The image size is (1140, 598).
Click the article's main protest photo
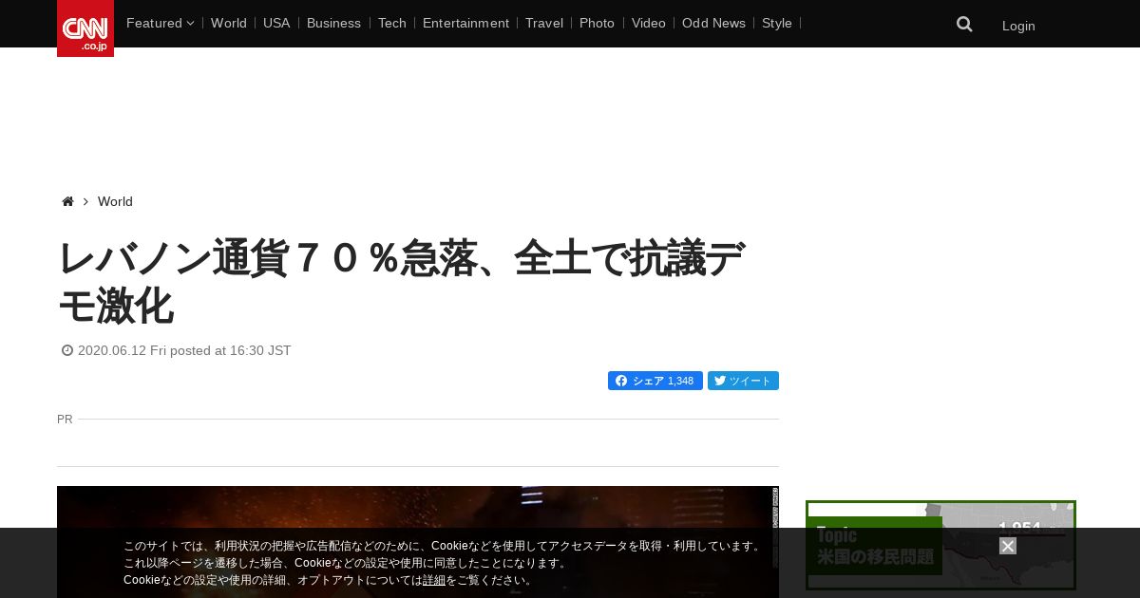(418, 542)
